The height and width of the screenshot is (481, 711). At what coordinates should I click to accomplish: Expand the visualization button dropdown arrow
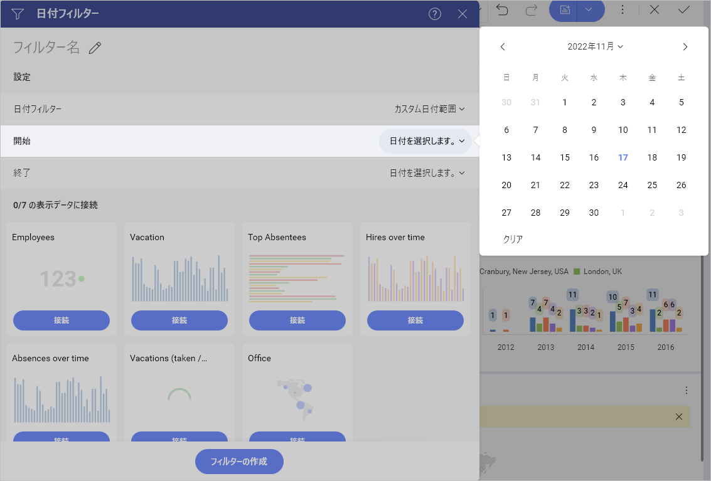[x=590, y=9]
